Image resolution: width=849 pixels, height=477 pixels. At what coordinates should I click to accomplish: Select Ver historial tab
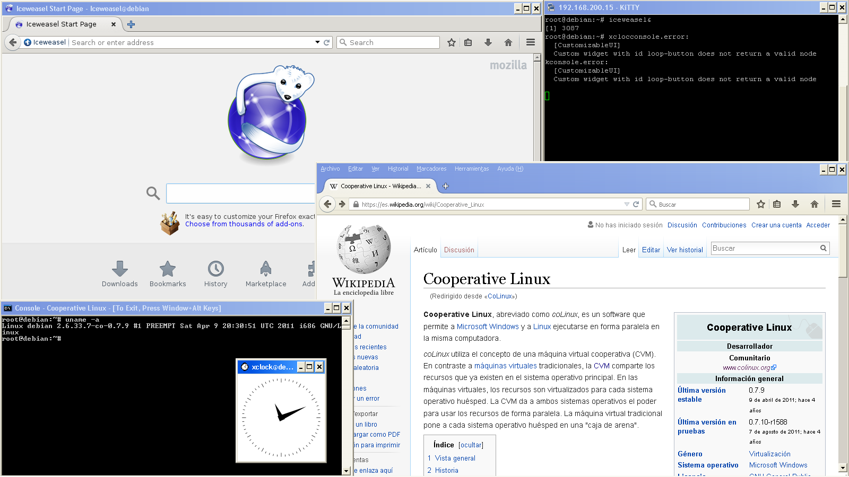tap(685, 250)
